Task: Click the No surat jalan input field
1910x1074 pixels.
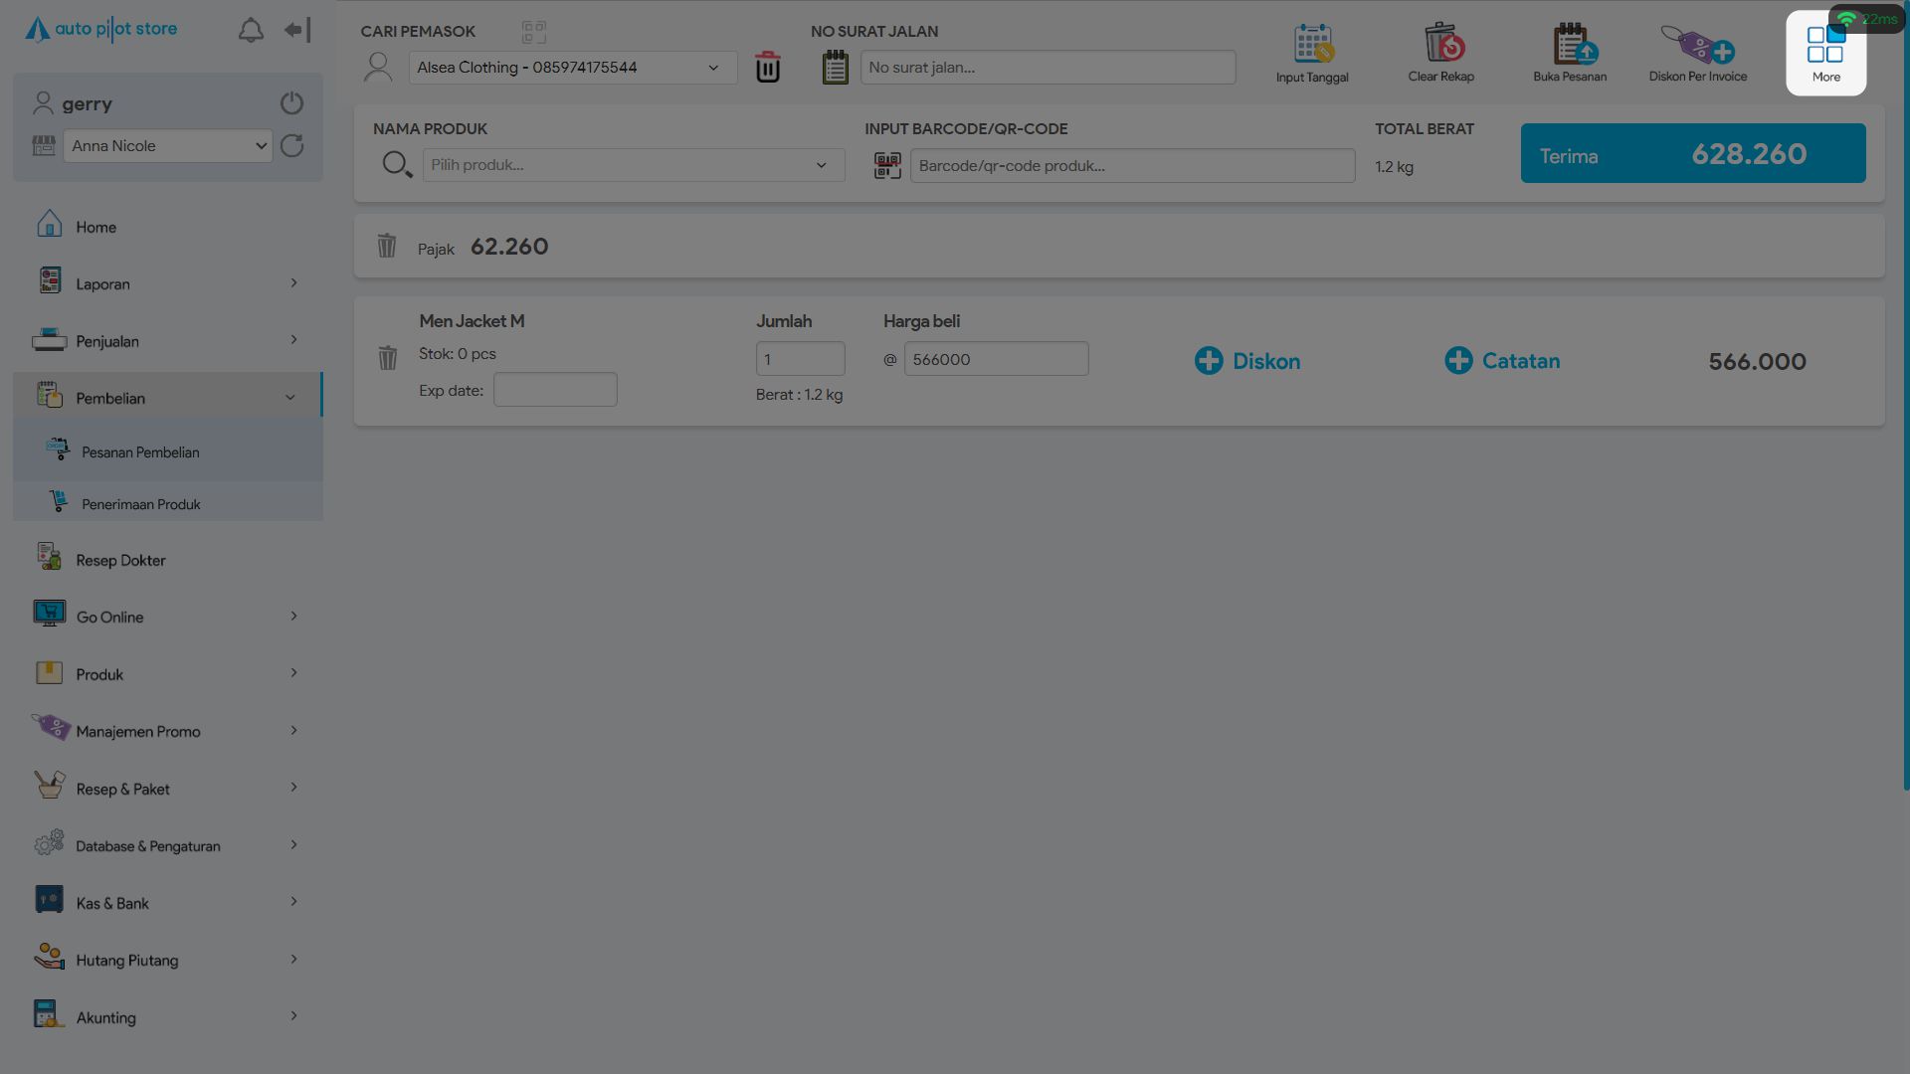Action: click(1047, 68)
